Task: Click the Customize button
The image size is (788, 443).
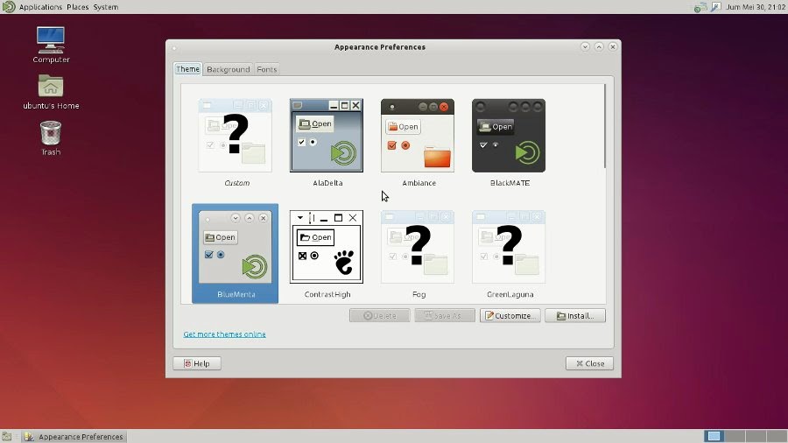Action: point(510,315)
